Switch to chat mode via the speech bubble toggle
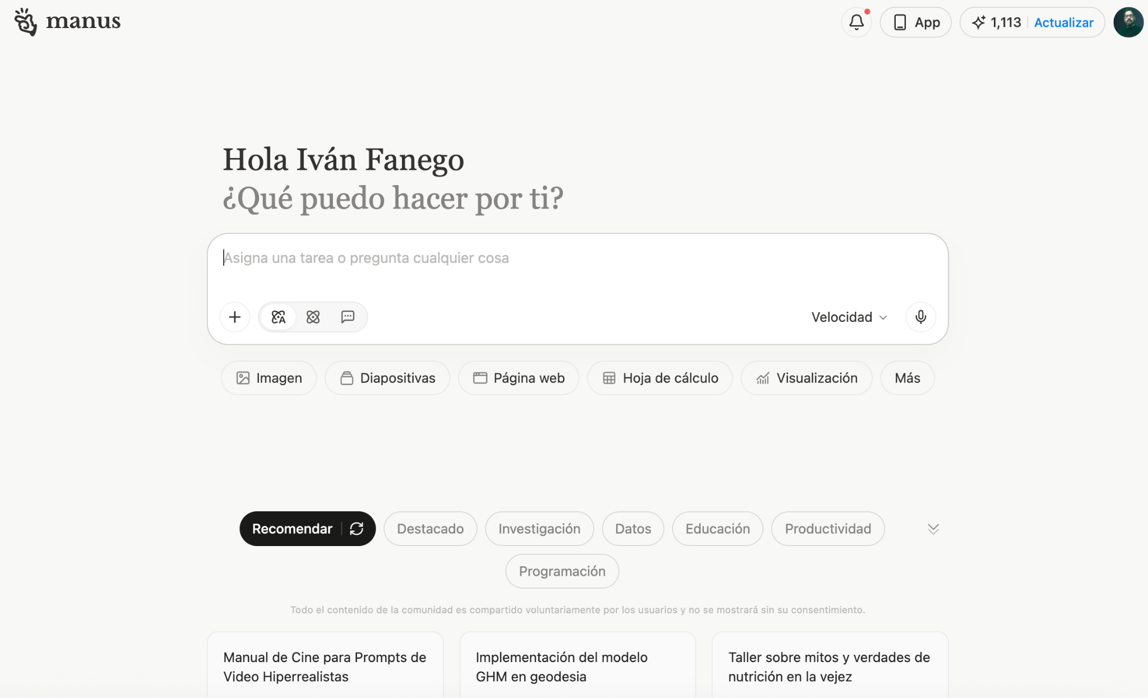Screen dimensions: 1148x698 point(348,317)
